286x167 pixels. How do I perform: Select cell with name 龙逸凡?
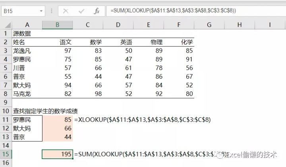(27, 51)
